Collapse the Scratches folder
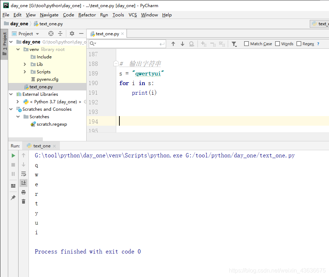The image size is (329, 277). [18, 117]
